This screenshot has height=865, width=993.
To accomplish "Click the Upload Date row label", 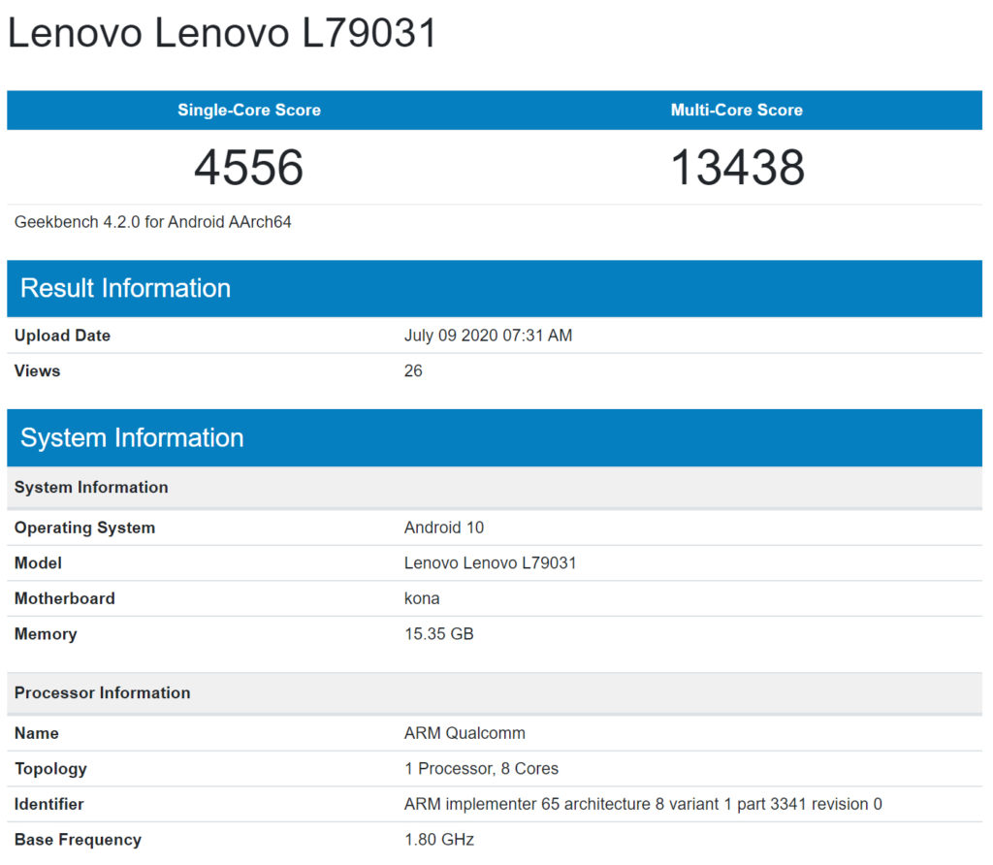I will point(62,336).
